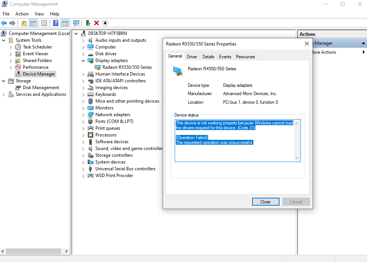Collapse the System Tools tree node
This screenshot has height=262, width=367.
coord(4,40)
